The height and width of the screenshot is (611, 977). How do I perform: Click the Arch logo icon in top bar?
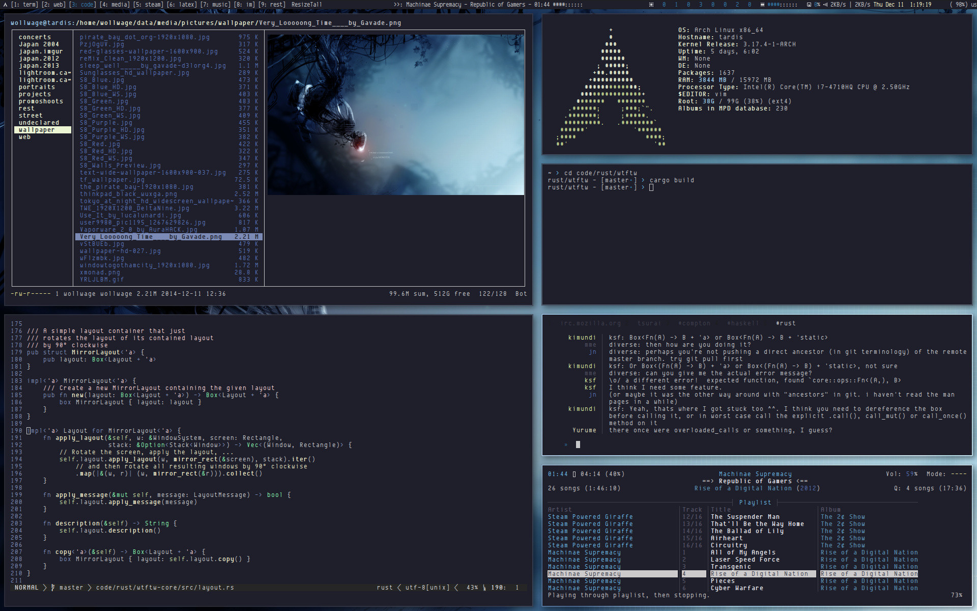pyautogui.click(x=5, y=5)
